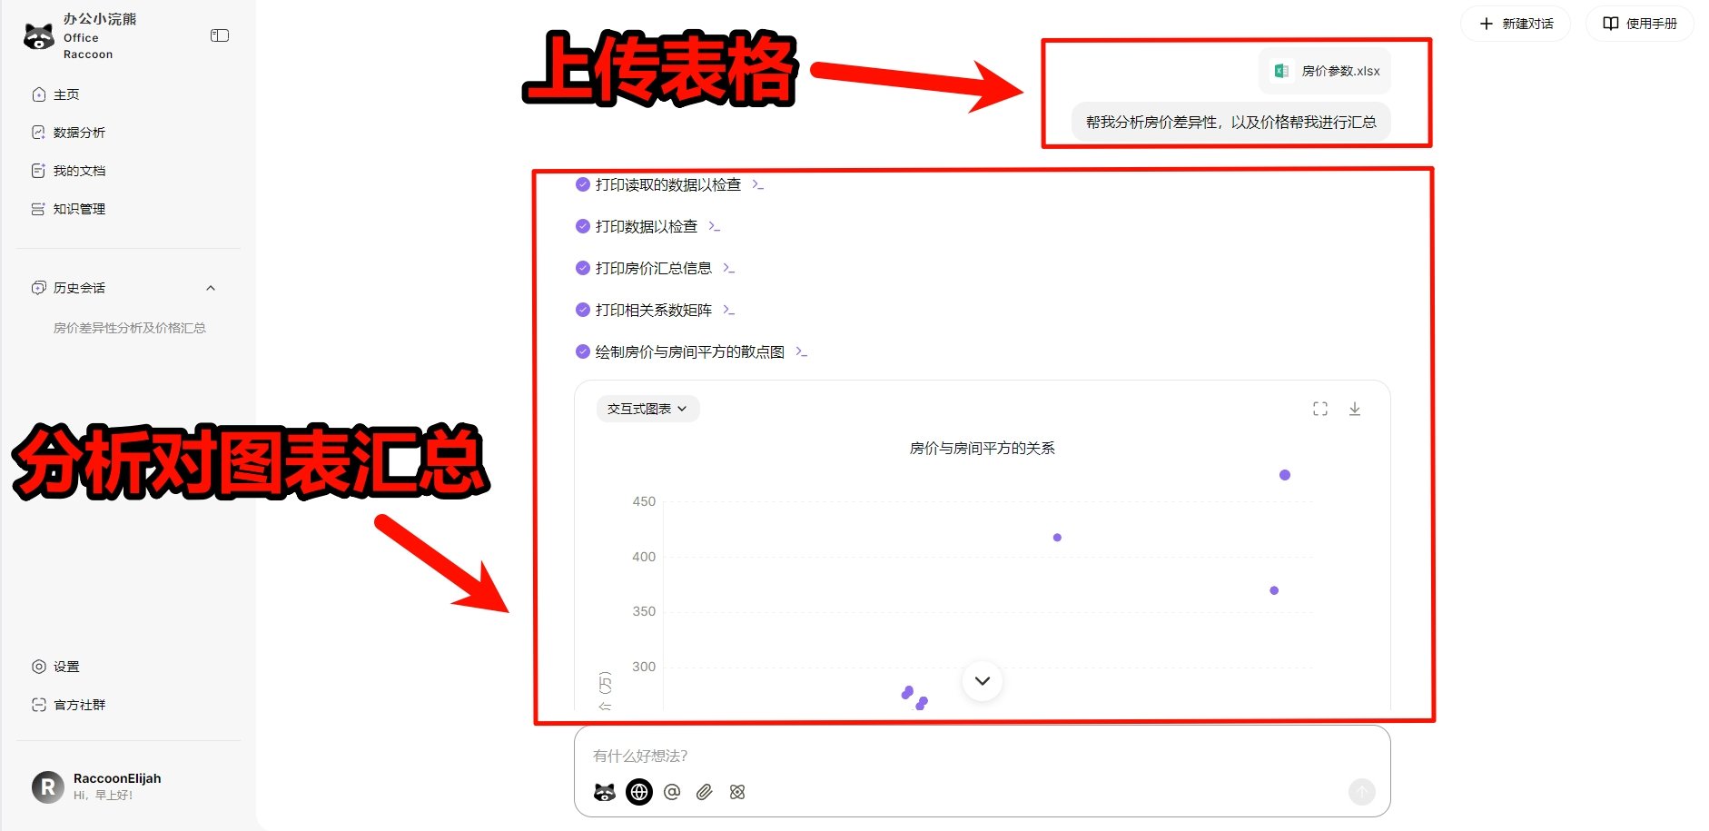The height and width of the screenshot is (831, 1709).
Task: Go to 主页 via the sidebar
Action: pyautogui.click(x=67, y=94)
